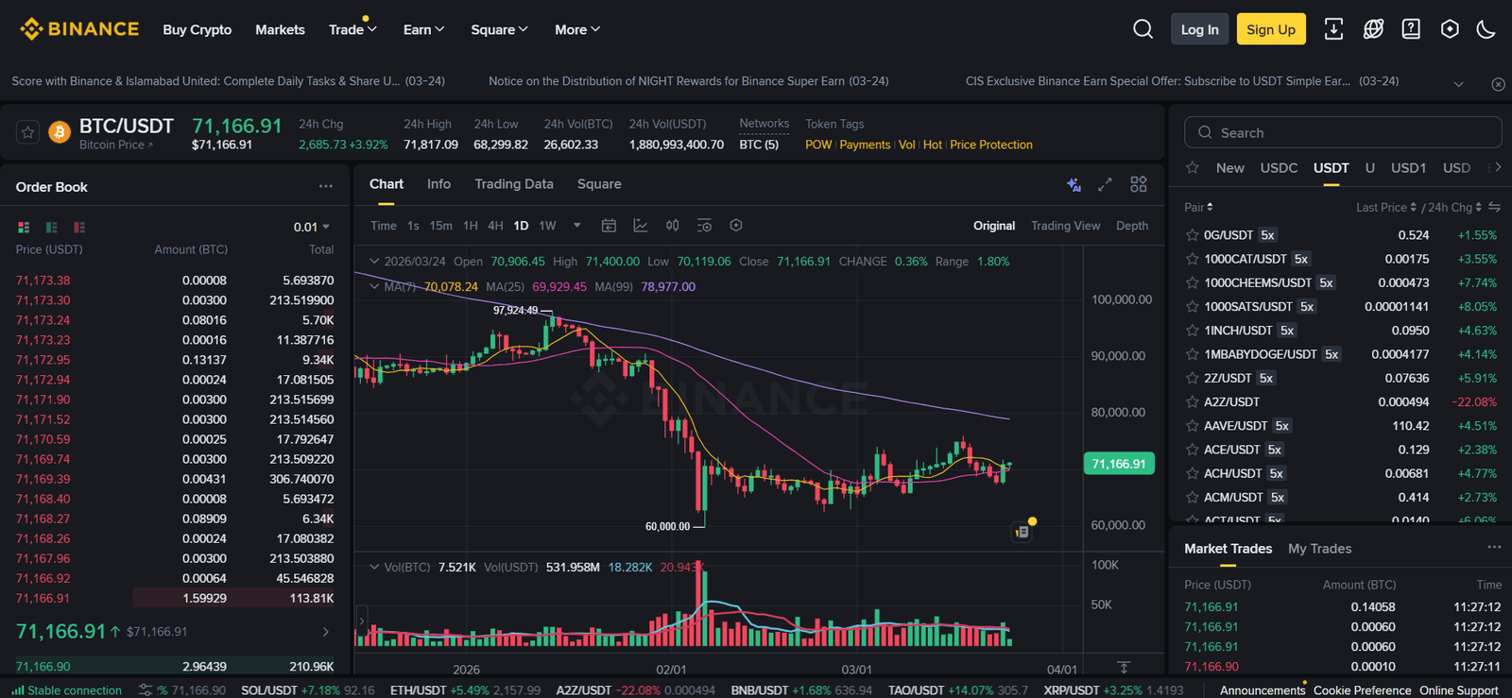
Task: Click the pair Search input field
Action: (x=1343, y=132)
